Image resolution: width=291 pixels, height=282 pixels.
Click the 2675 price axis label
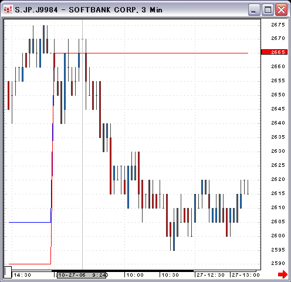point(278,25)
